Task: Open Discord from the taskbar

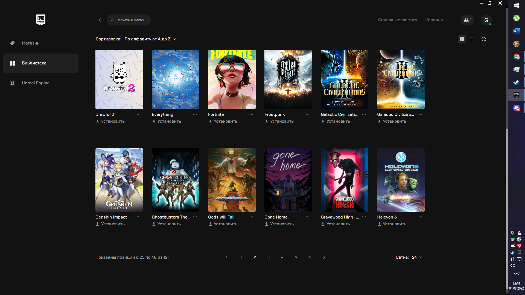Action: tap(517, 108)
